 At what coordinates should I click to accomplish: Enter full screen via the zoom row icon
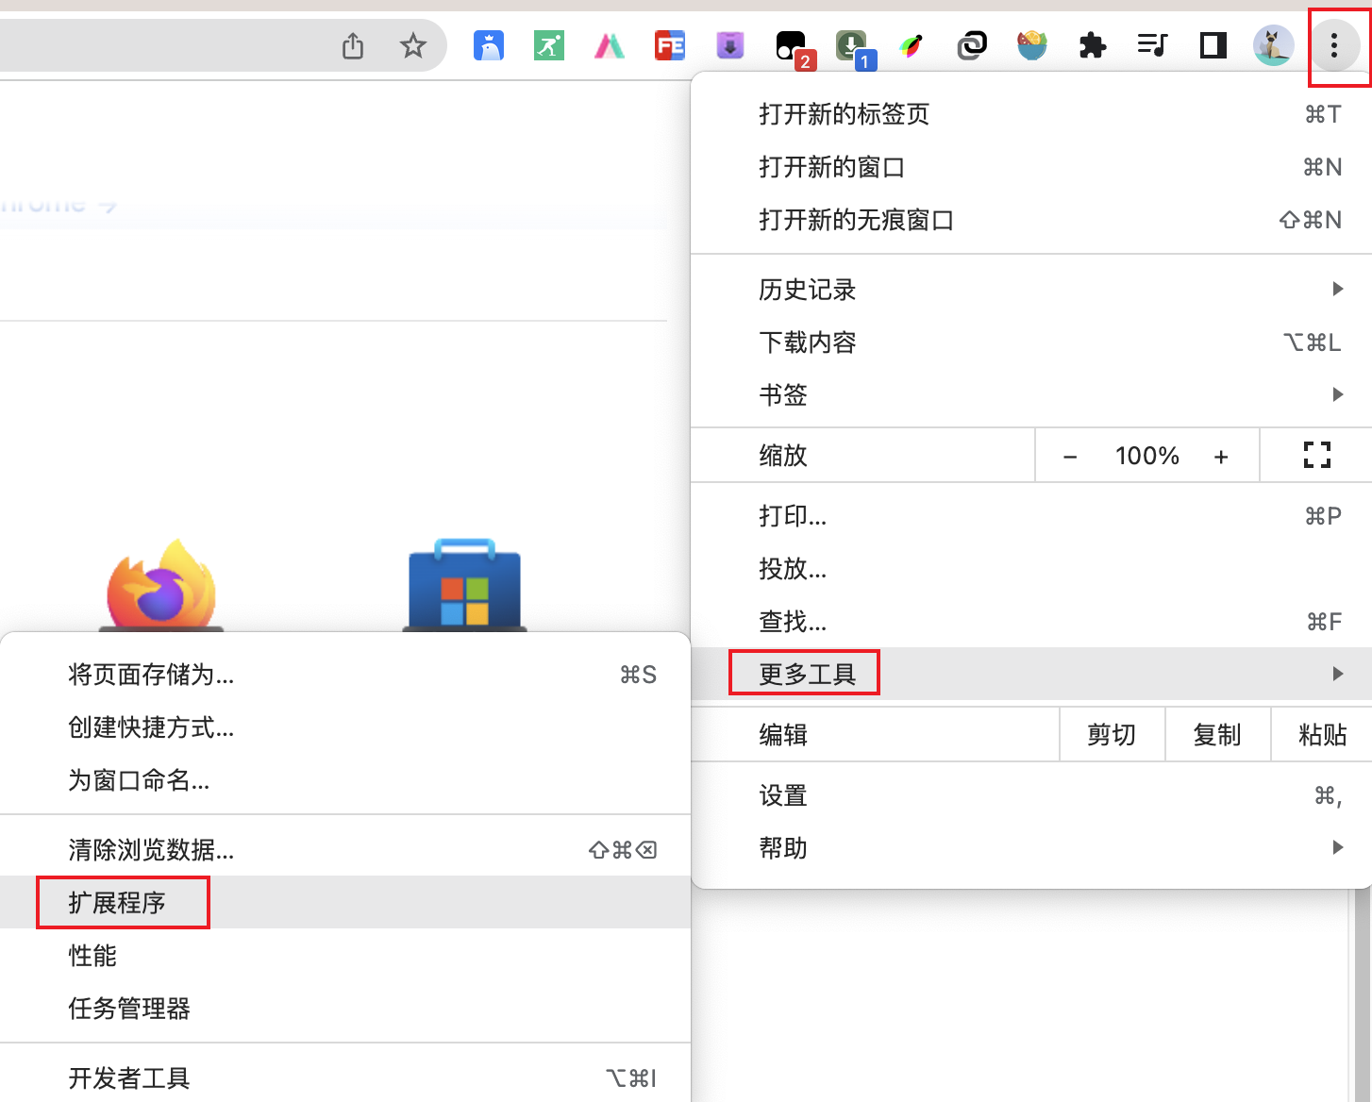click(x=1317, y=456)
